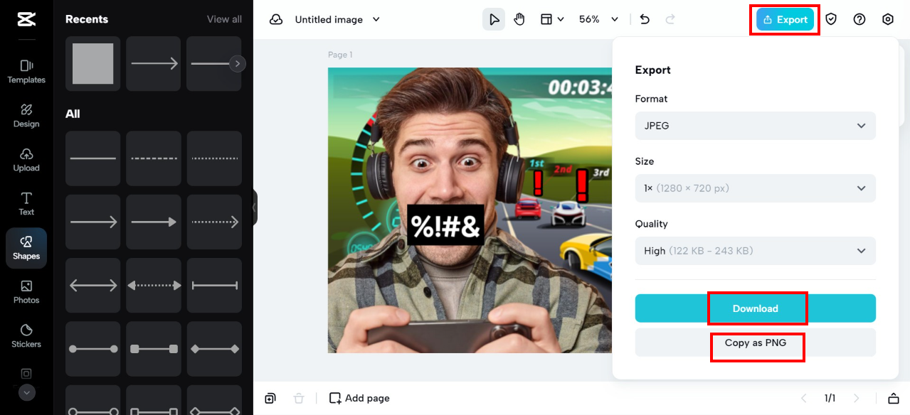Click the Download button
This screenshot has height=415, width=910.
[x=756, y=308]
